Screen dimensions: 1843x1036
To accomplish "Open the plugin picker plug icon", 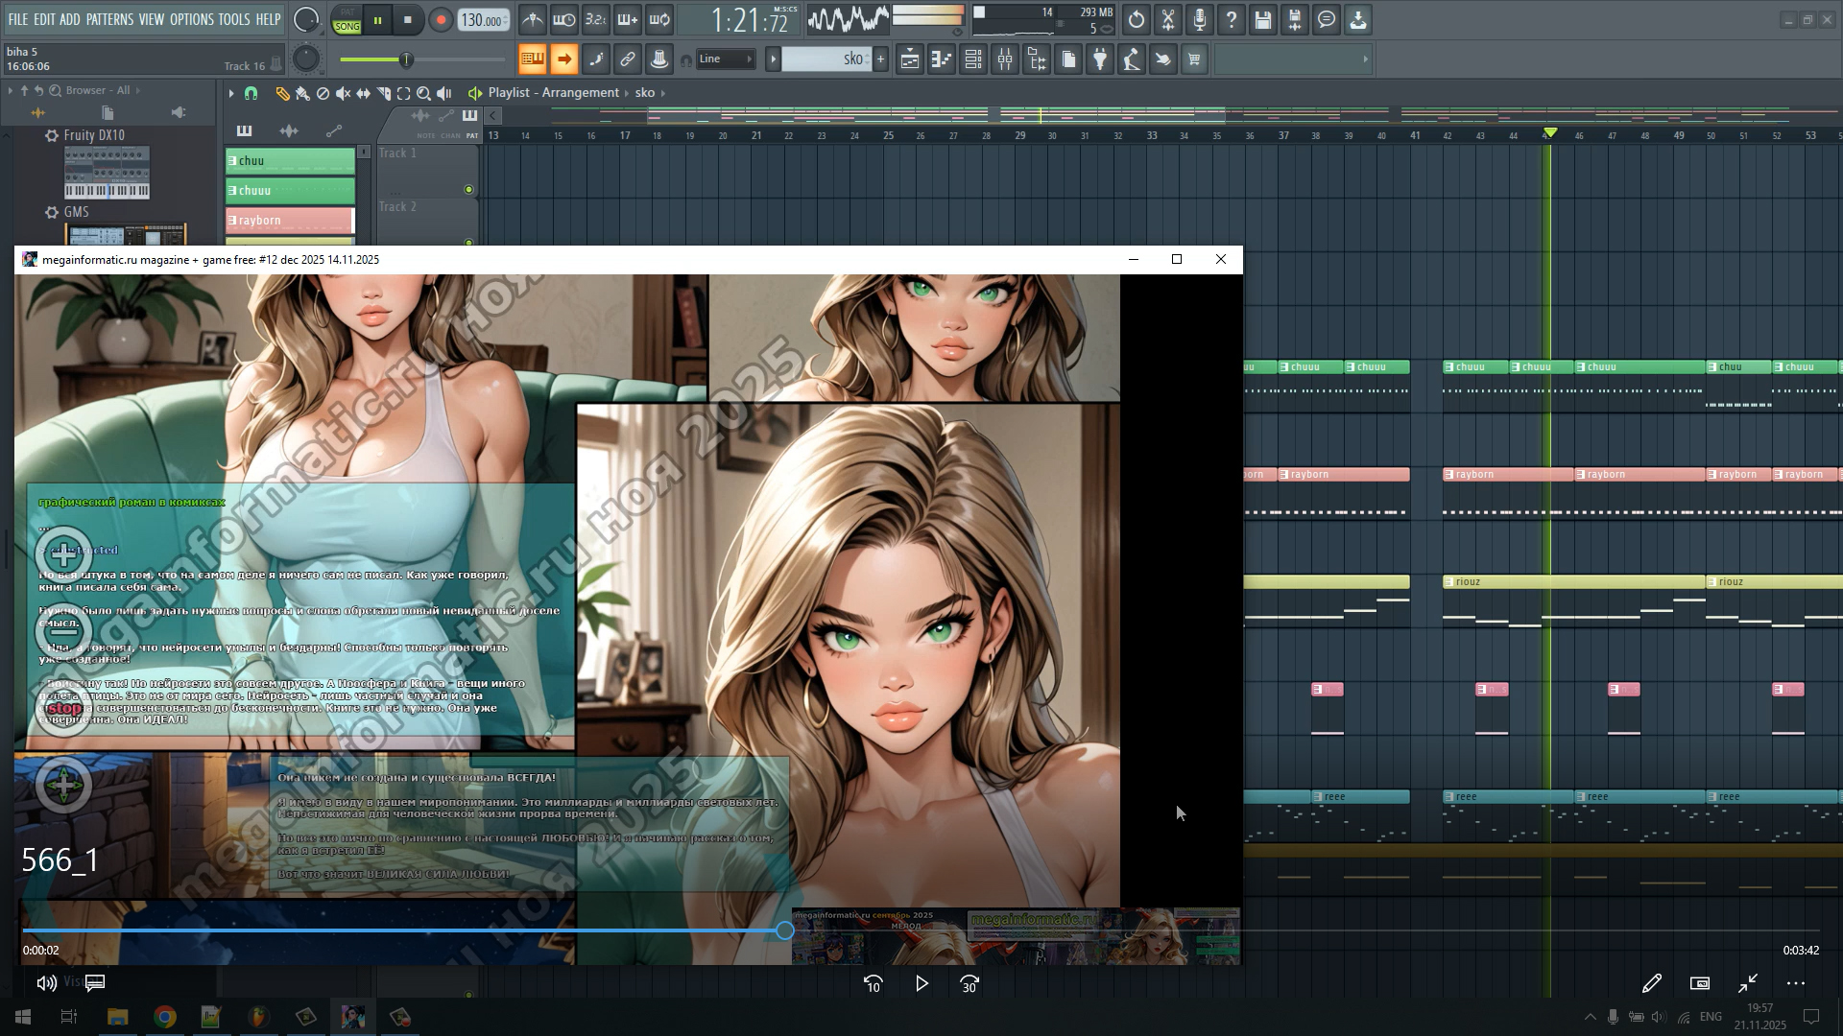I will [x=1100, y=59].
